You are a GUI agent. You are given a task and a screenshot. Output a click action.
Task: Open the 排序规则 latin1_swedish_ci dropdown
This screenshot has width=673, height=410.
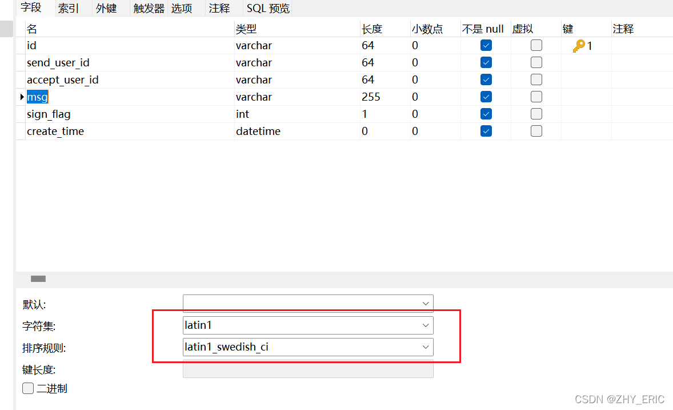[x=308, y=347]
